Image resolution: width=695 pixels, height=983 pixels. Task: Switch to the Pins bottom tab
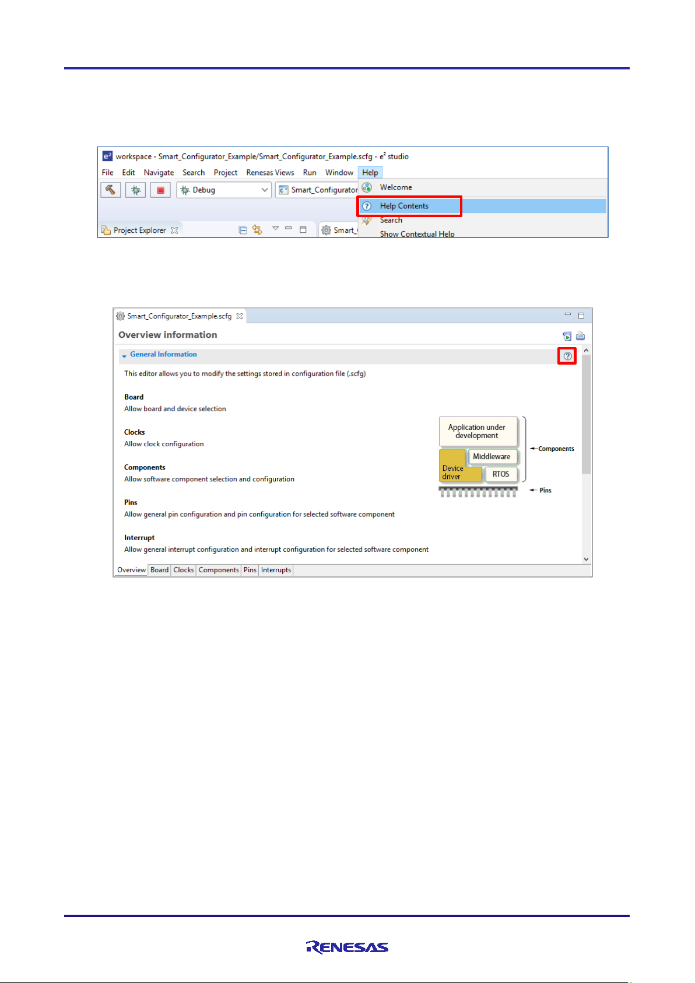pos(250,570)
